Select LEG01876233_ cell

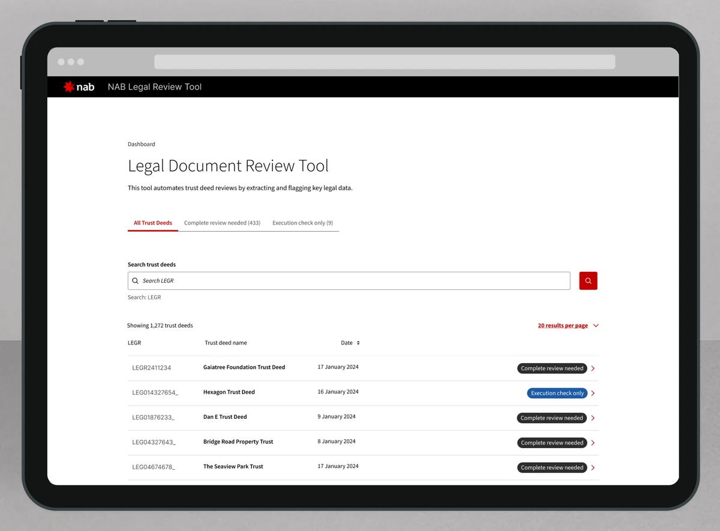click(x=154, y=417)
